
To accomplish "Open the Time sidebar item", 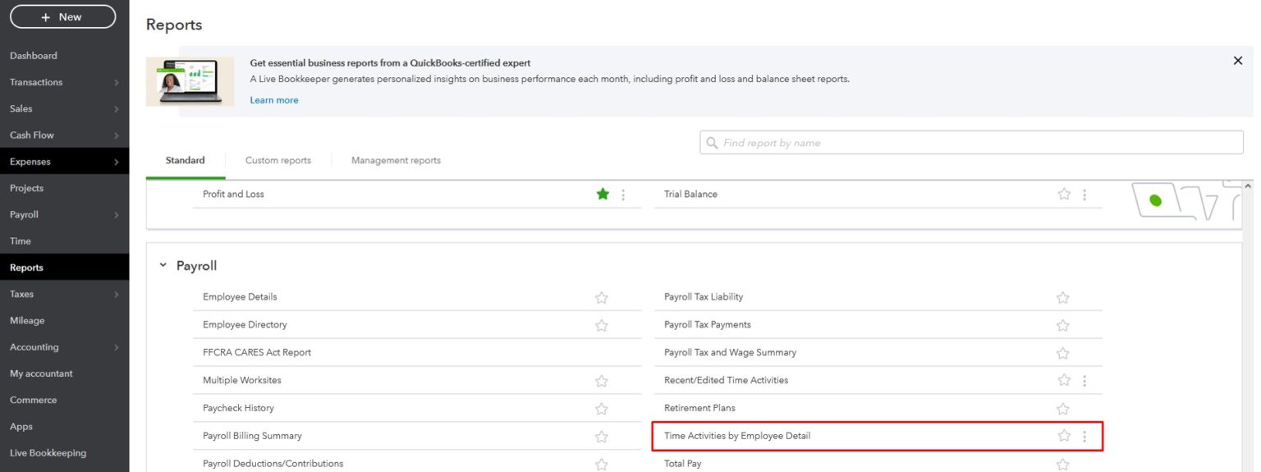I will coord(21,241).
